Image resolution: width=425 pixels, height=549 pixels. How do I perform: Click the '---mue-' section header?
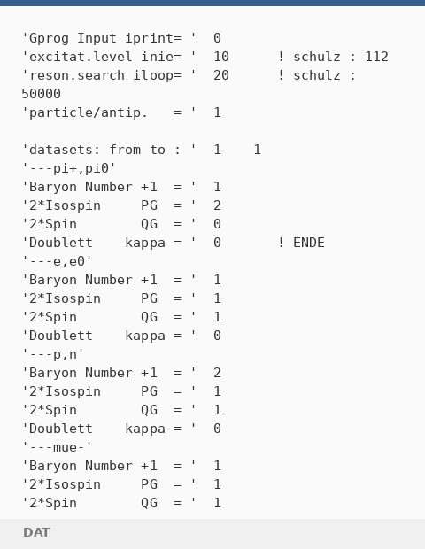pos(57,447)
